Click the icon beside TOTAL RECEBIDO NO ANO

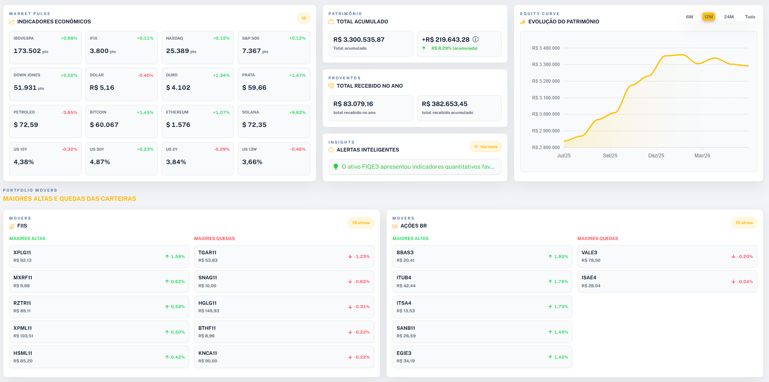pyautogui.click(x=331, y=86)
